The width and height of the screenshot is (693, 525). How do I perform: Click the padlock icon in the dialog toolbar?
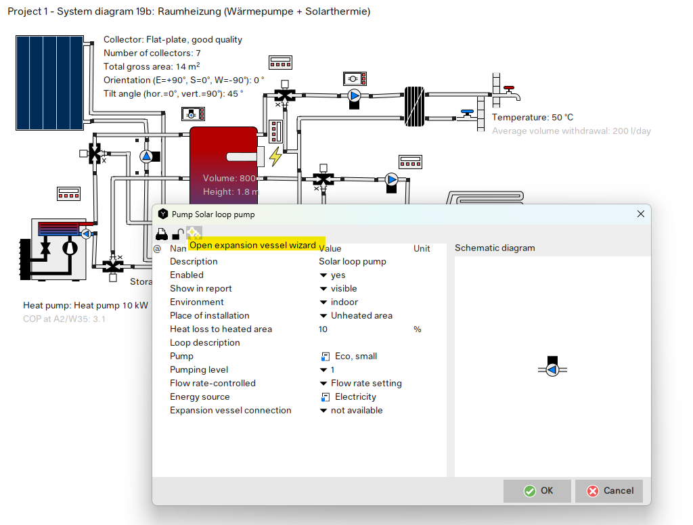(178, 233)
